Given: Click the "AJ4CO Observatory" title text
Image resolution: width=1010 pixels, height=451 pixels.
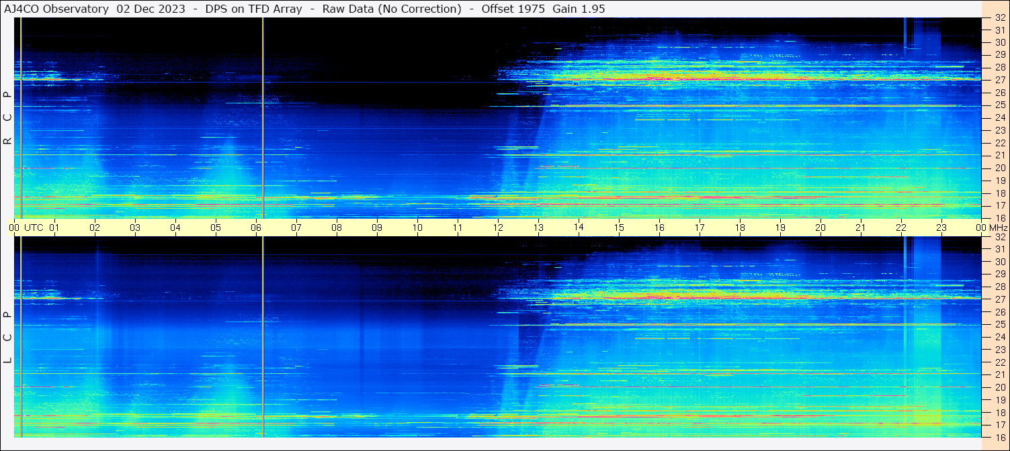Looking at the screenshot, I should point(56,9).
